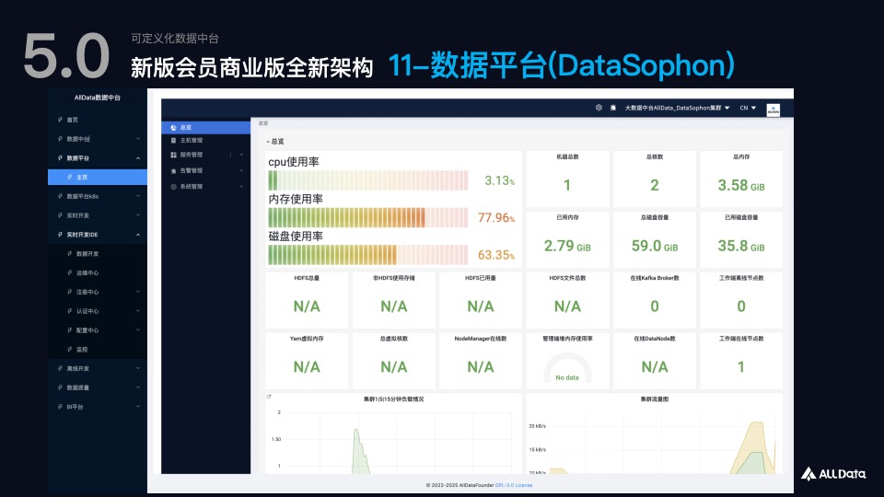884x497 pixels.
Task: Click the 已用内存 2.79 GiB card
Action: pyautogui.click(x=568, y=240)
